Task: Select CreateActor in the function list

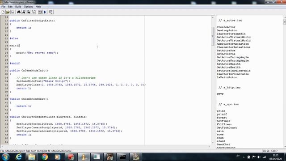Action: point(226,27)
